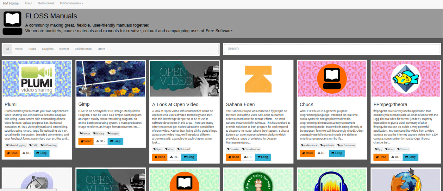Screen dimensions: 443x191
Task: Open the Plumi manual title
Action: pos(11,104)
